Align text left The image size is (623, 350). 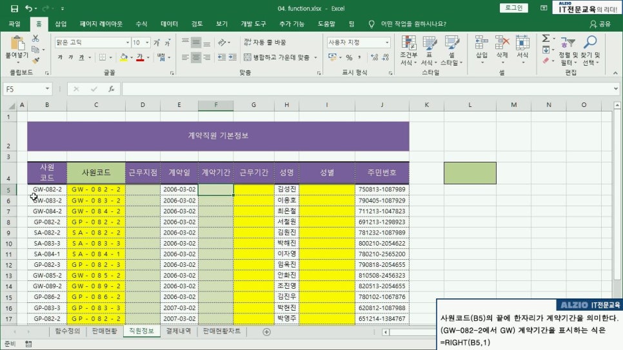(x=185, y=57)
